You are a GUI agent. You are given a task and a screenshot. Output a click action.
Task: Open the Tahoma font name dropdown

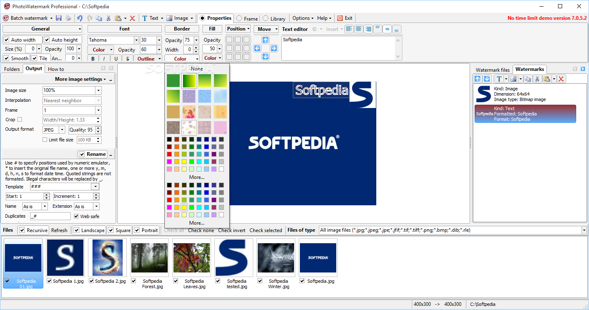pyautogui.click(x=136, y=40)
